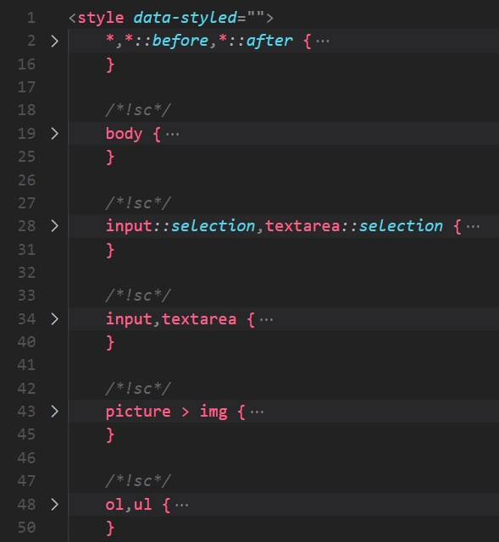Image resolution: width=499 pixels, height=542 pixels.
Task: Expand the folded picture > img rule
Action: [54, 412]
